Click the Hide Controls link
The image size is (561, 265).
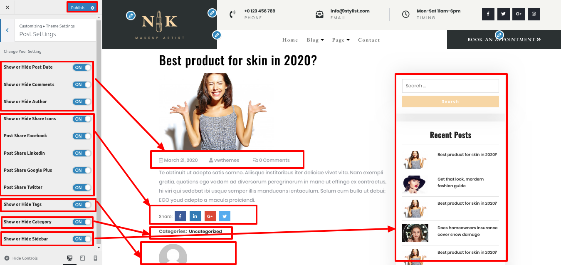(x=21, y=258)
